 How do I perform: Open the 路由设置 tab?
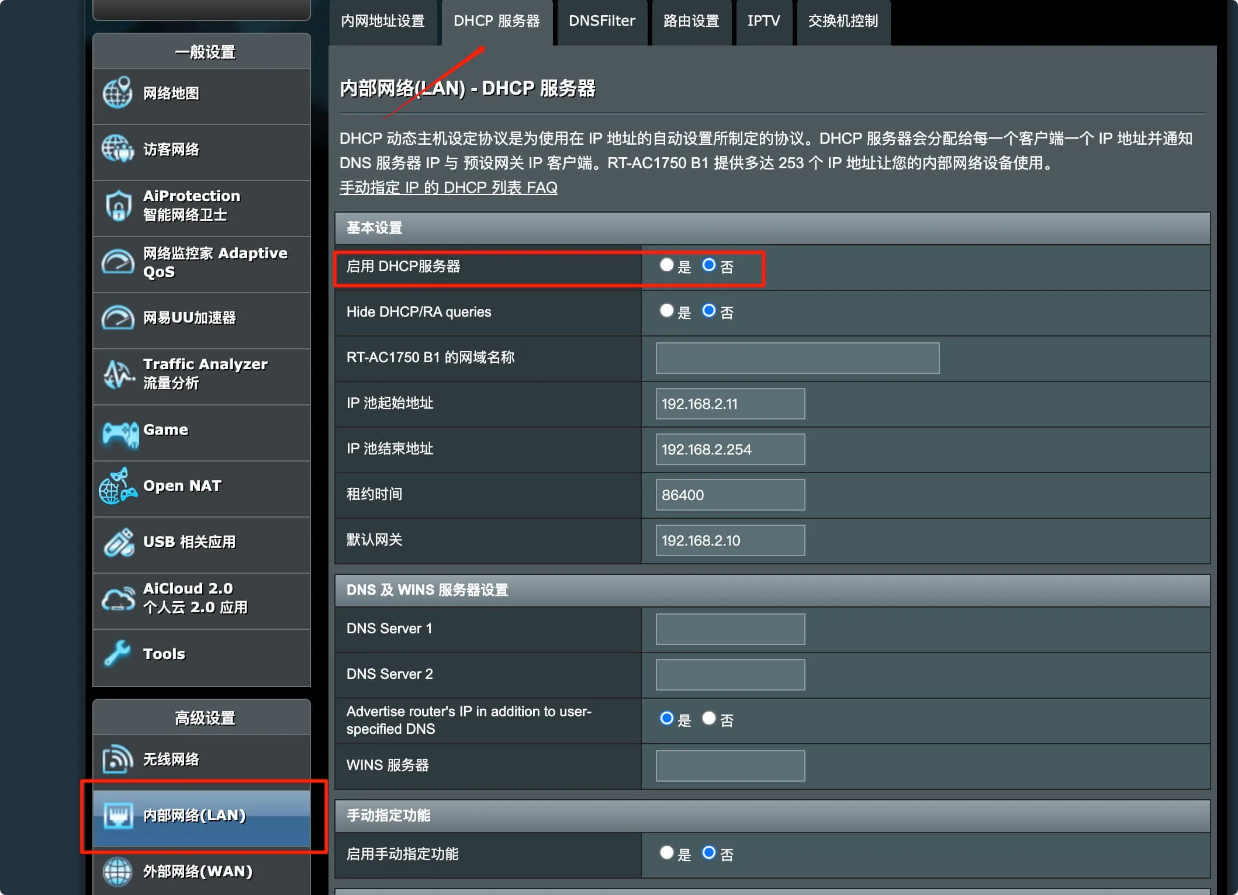(691, 22)
